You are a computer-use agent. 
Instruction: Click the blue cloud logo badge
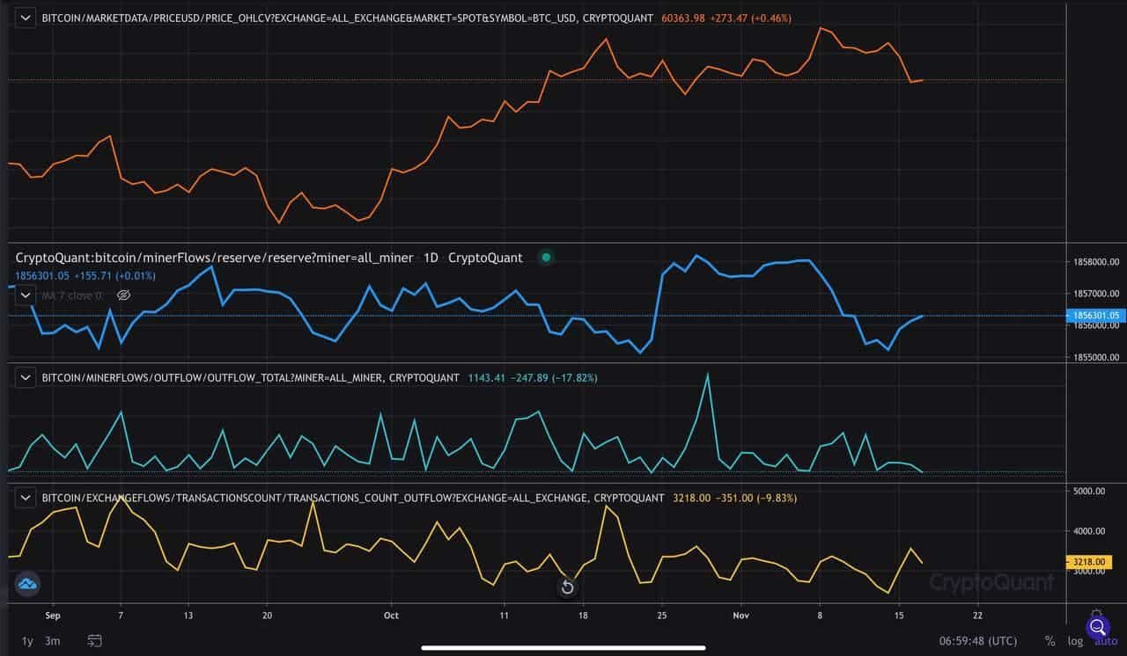point(26,583)
